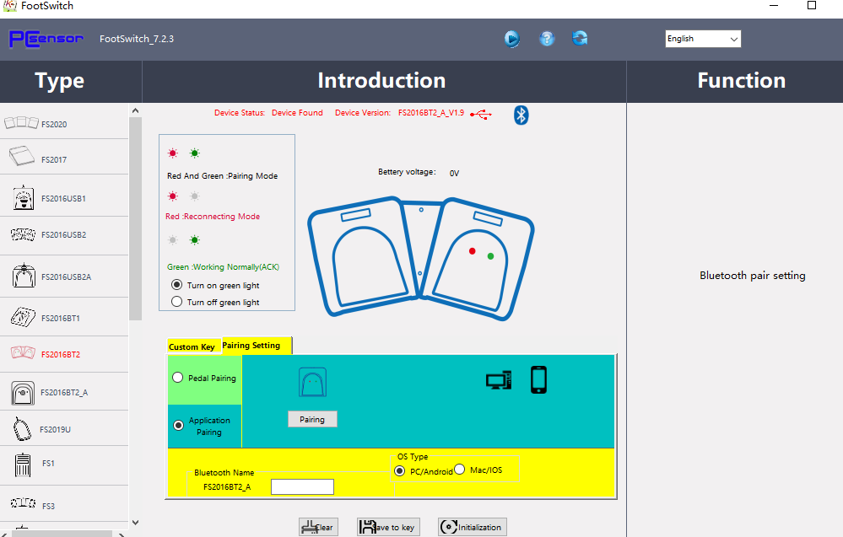
Task: Maximize the FootSwitch window
Action: 812,5
